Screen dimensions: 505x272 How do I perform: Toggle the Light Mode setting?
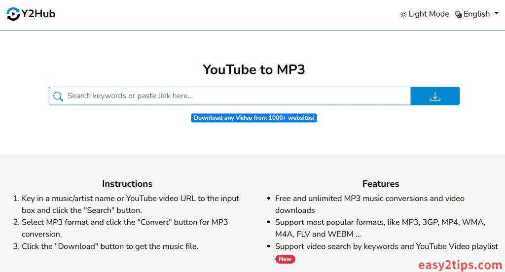(425, 14)
